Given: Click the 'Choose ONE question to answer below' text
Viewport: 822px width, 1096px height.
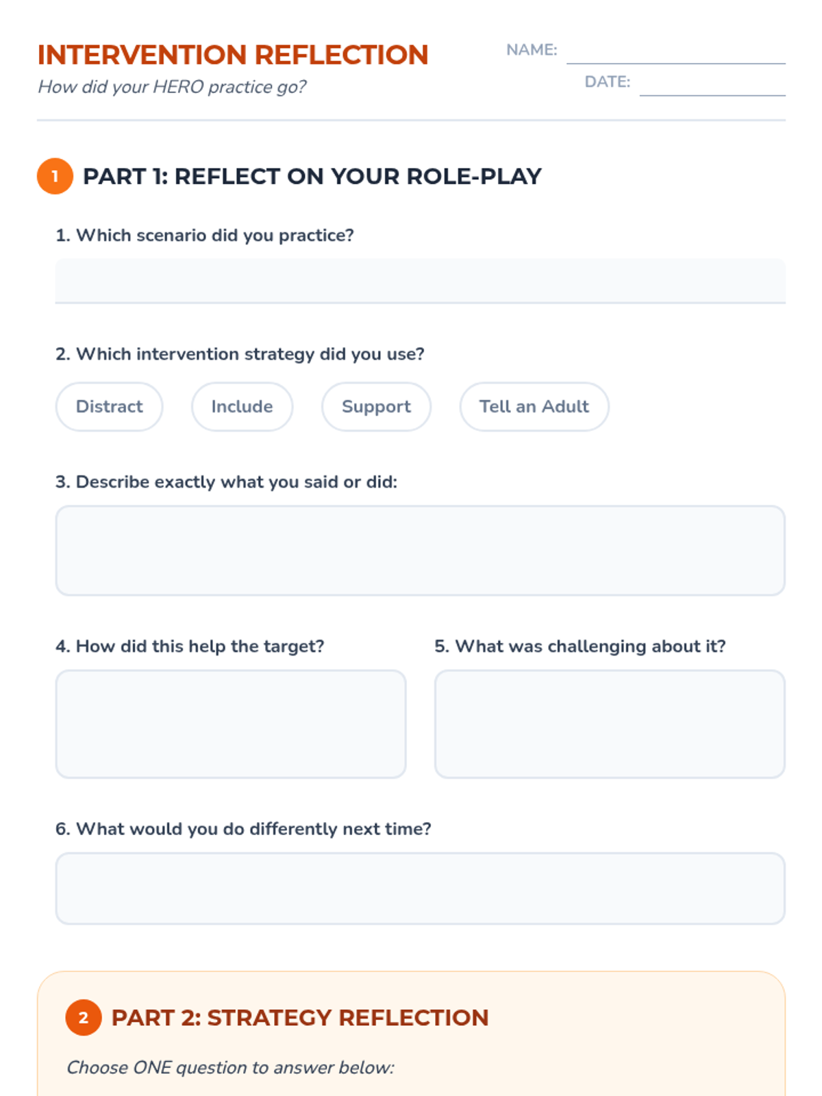Looking at the screenshot, I should coord(230,1067).
